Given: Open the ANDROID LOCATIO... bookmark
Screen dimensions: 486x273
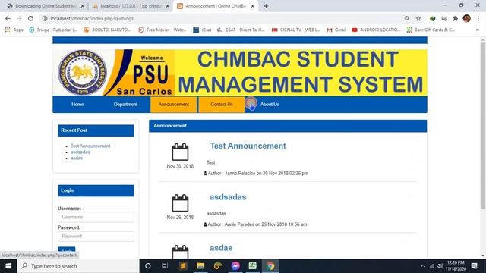Looking at the screenshot, I should click(377, 30).
